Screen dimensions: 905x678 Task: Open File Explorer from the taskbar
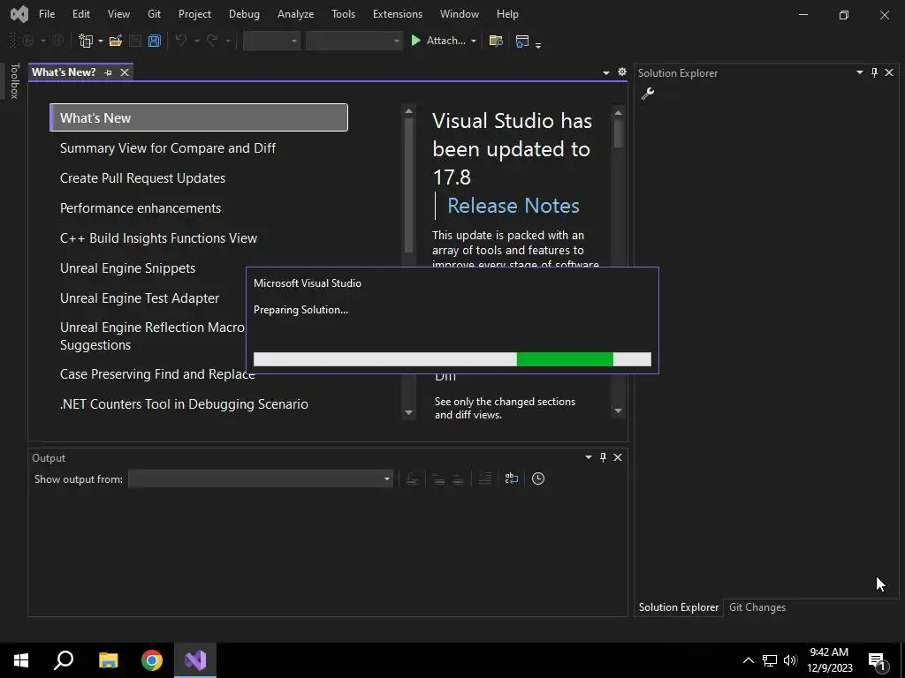click(x=108, y=660)
